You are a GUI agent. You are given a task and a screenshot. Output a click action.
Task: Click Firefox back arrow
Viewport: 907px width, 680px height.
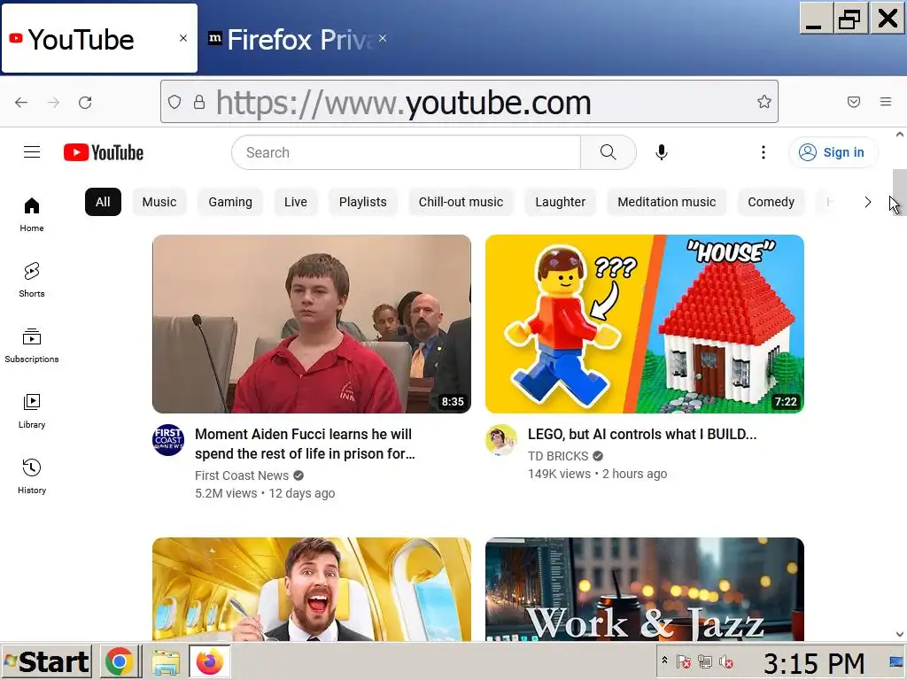coord(21,103)
